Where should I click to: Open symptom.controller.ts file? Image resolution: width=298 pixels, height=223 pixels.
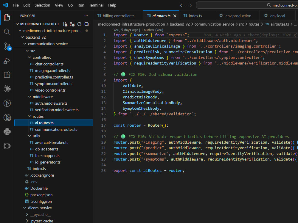tap(54, 84)
